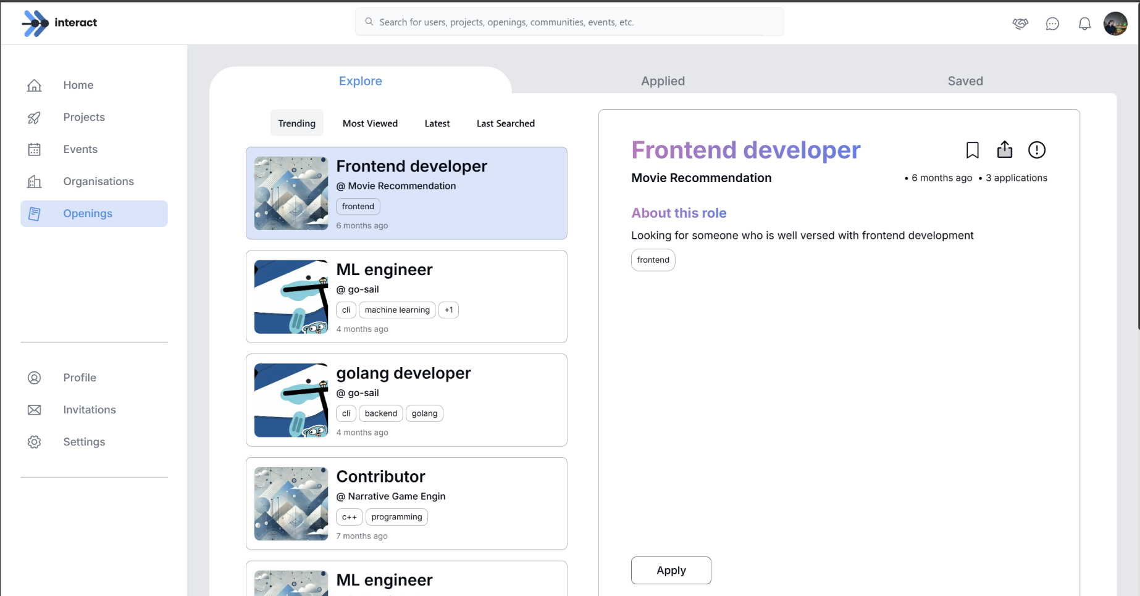Open Settings from the sidebar

(x=84, y=442)
